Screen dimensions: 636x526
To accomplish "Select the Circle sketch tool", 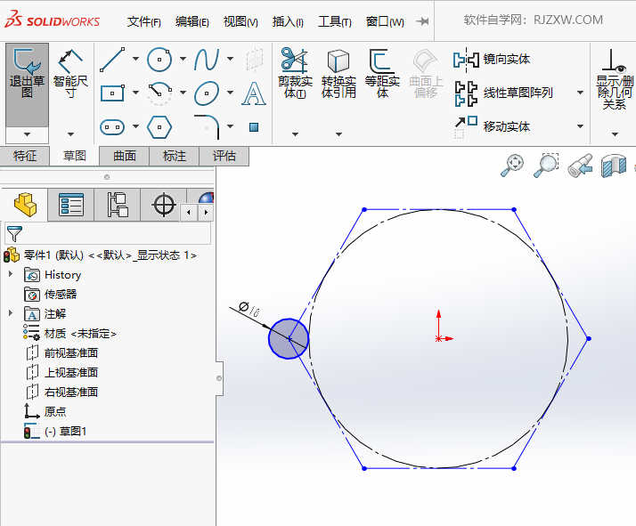I will [x=159, y=60].
